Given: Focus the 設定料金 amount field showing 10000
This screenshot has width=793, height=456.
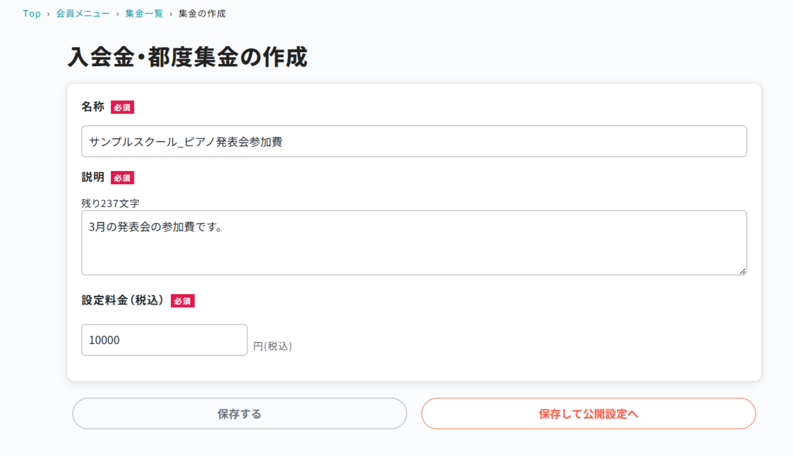Looking at the screenshot, I should tap(164, 340).
